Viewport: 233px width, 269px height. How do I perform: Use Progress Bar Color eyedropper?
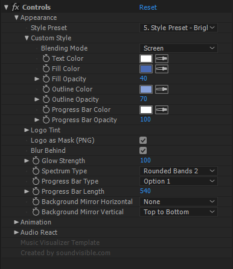click(162, 110)
